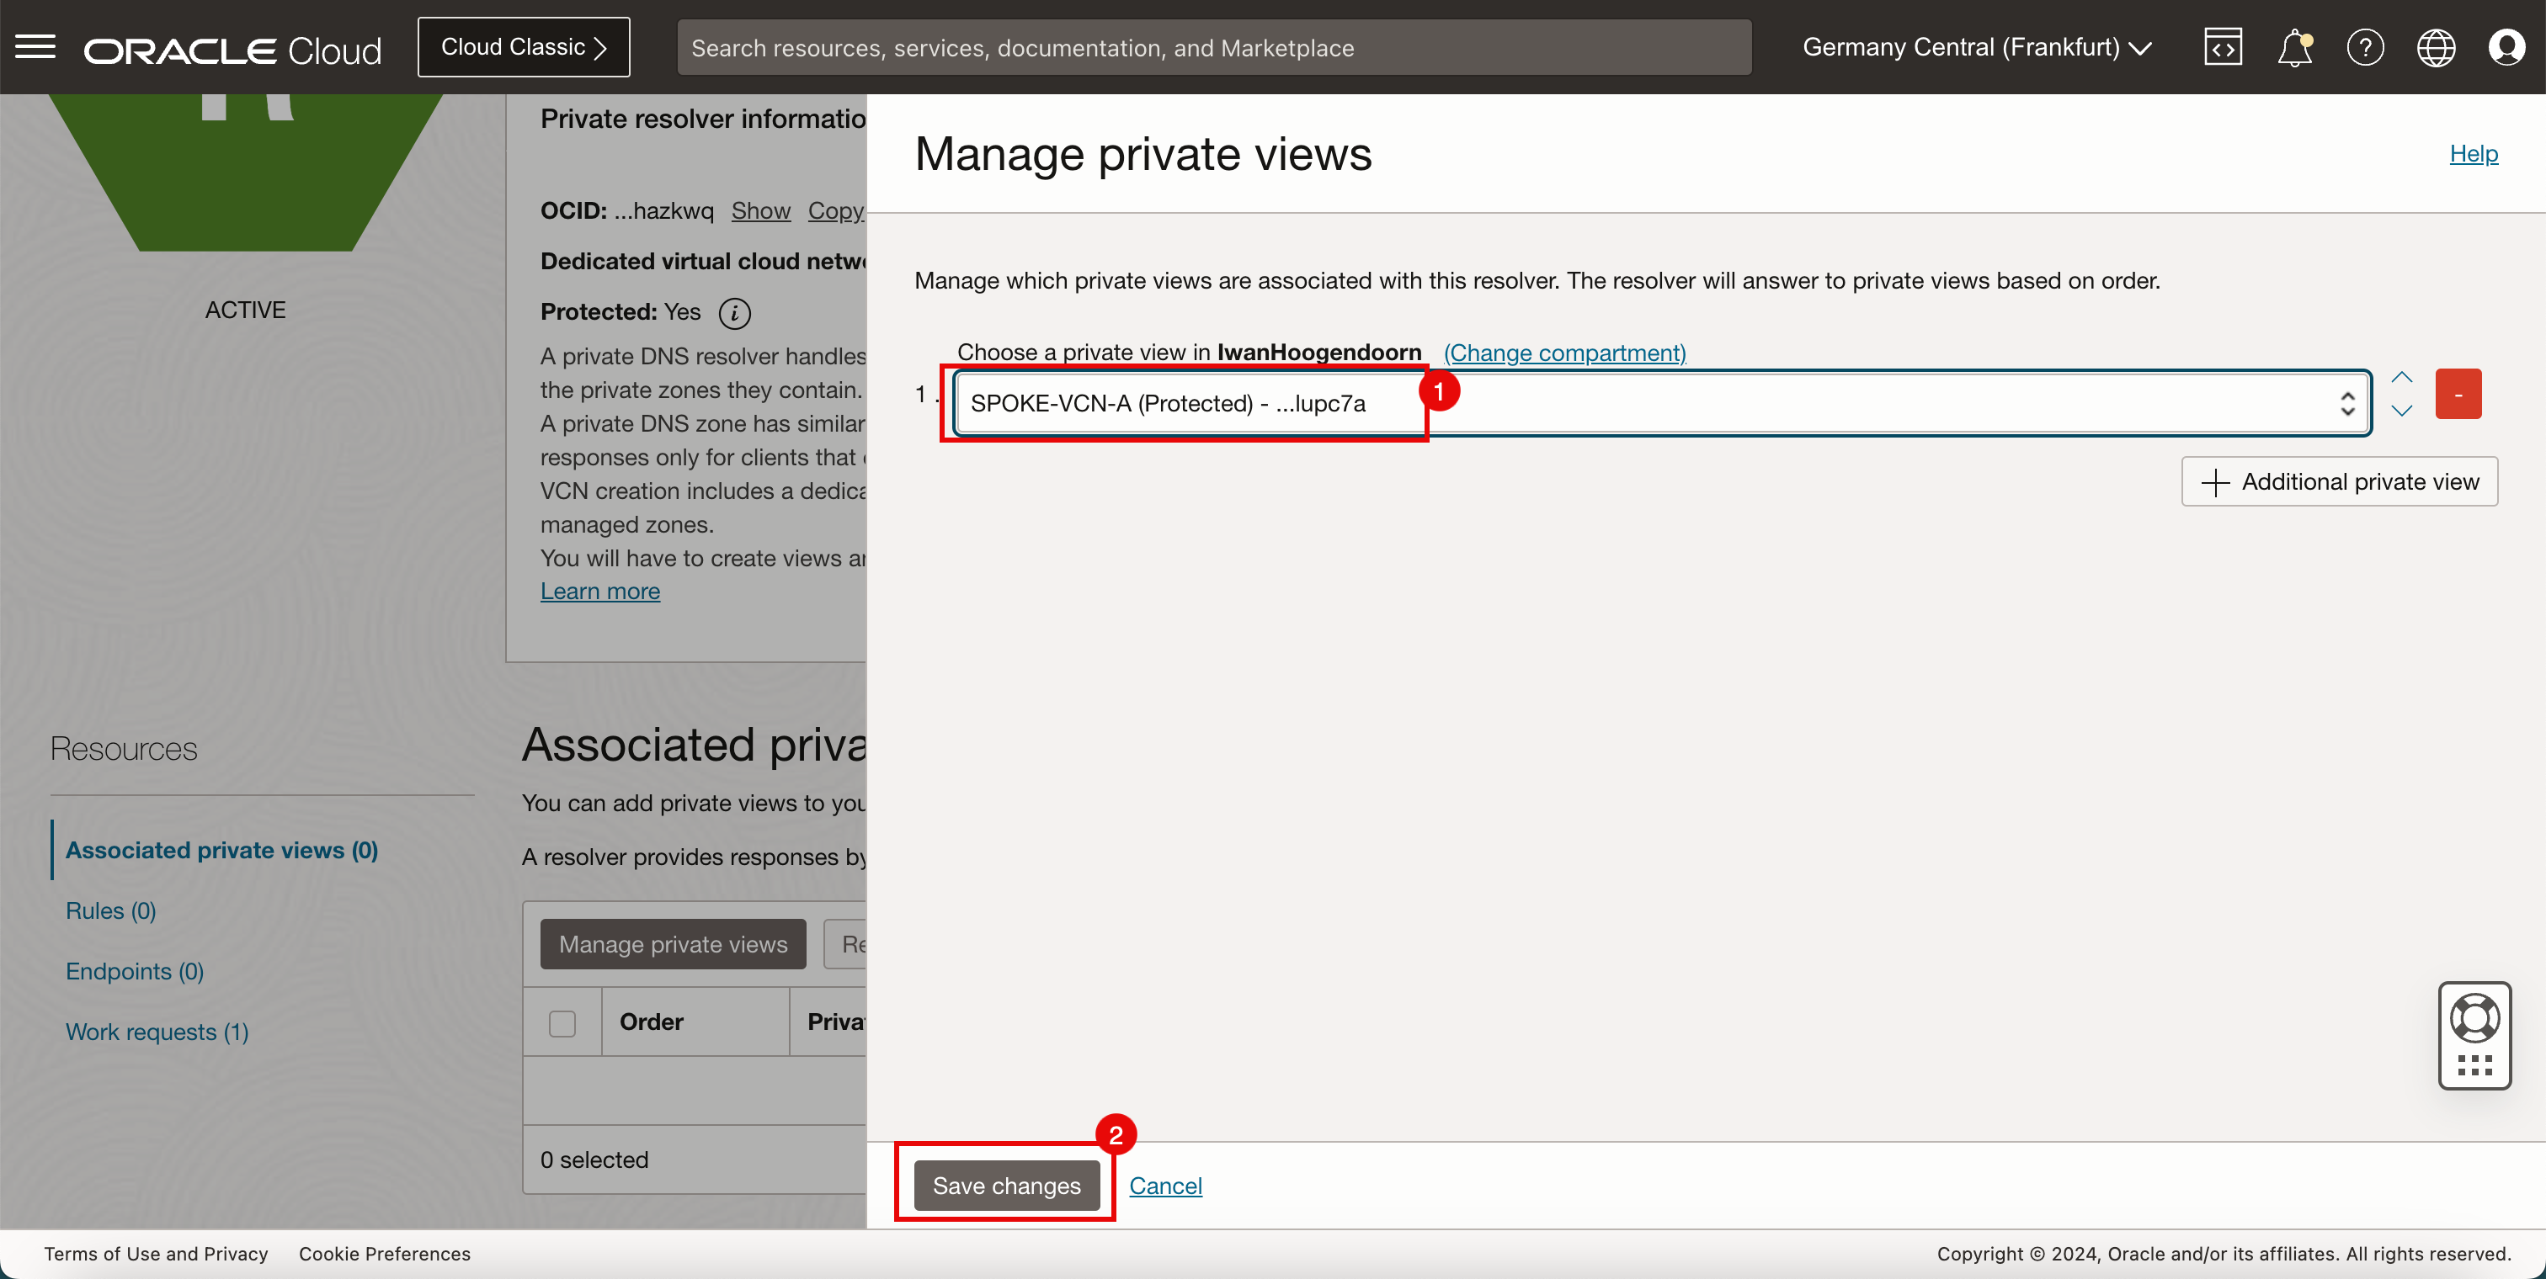Click the Save changes button
The width and height of the screenshot is (2546, 1279).
pos(1006,1185)
